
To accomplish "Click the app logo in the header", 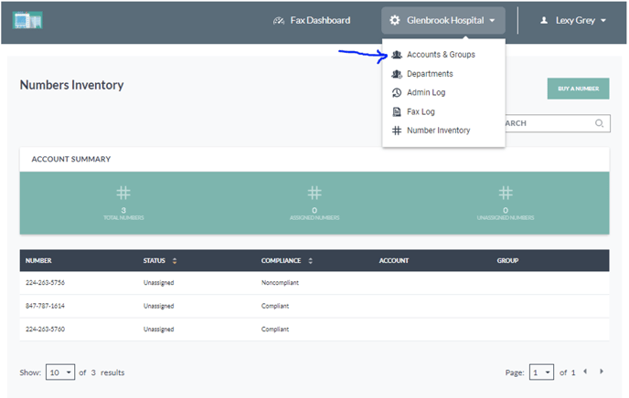I will [x=28, y=20].
